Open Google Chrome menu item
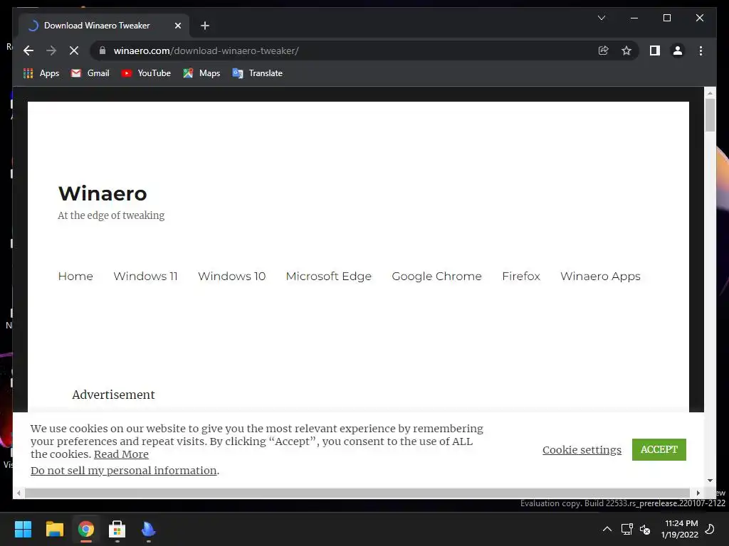This screenshot has width=729, height=546. click(x=436, y=277)
